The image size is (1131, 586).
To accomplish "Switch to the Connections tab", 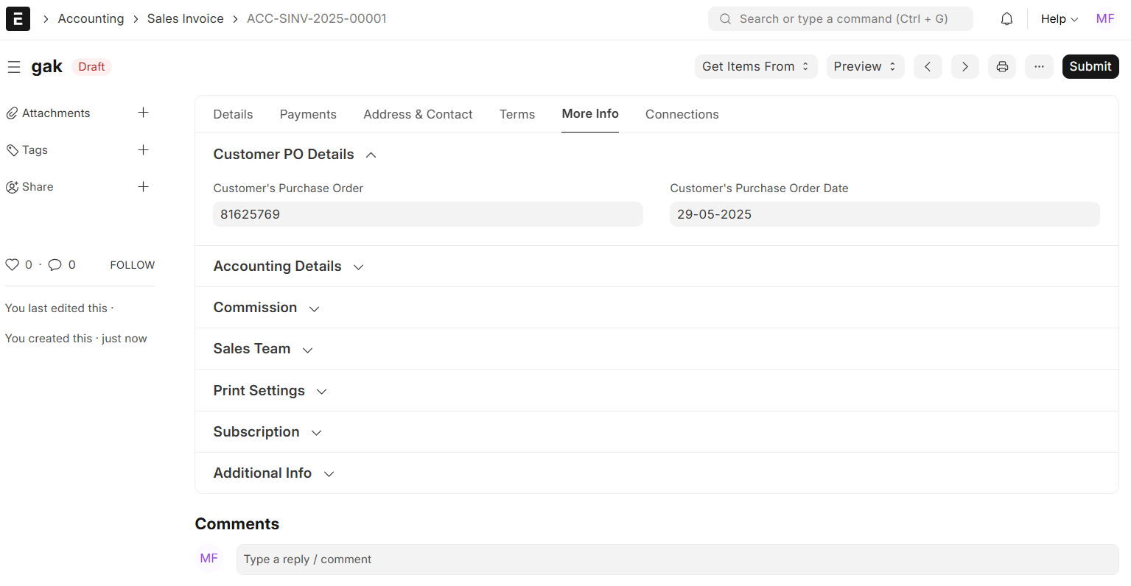I will click(x=682, y=114).
